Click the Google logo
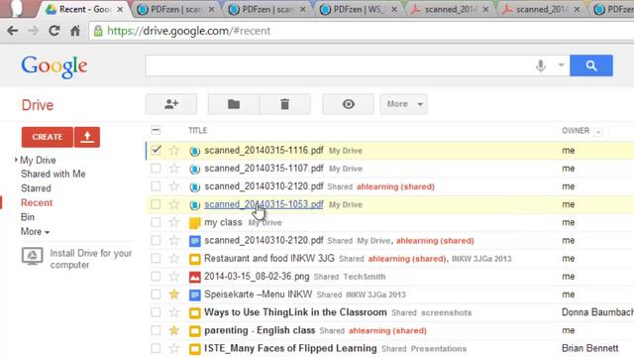The width and height of the screenshot is (634, 357). click(54, 66)
